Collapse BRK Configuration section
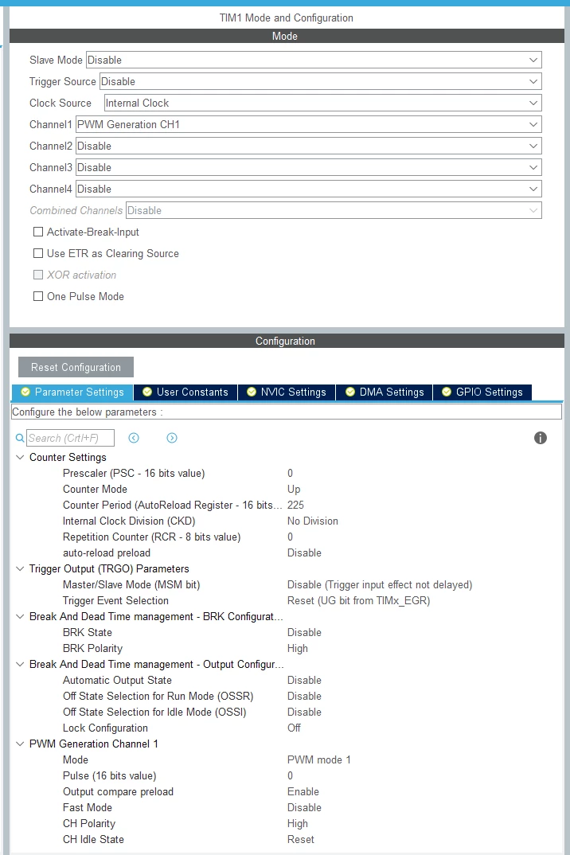The width and height of the screenshot is (570, 855). (x=20, y=616)
